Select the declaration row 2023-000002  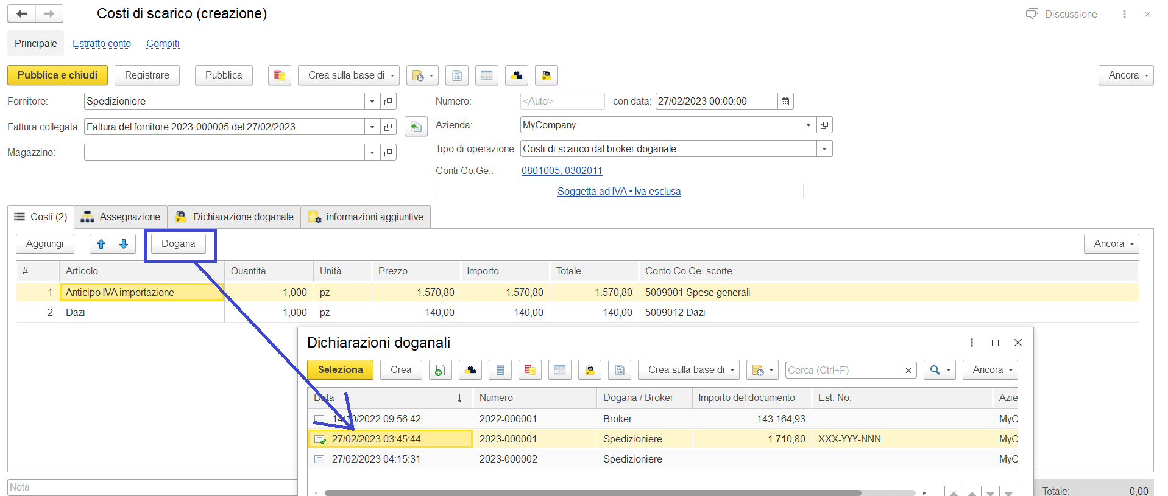[x=663, y=459]
